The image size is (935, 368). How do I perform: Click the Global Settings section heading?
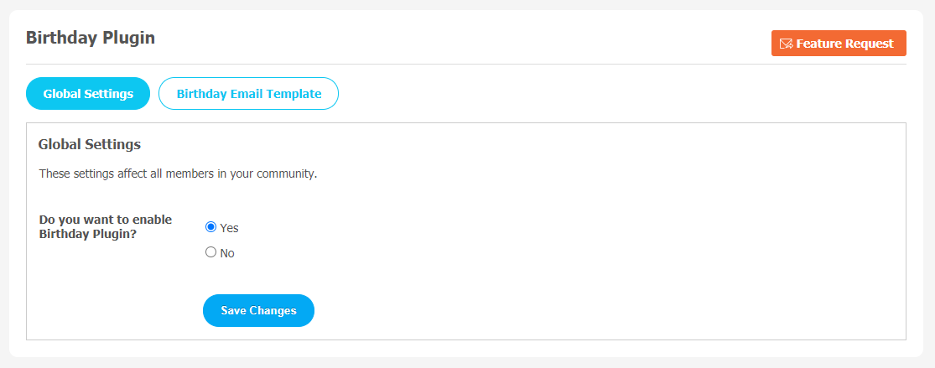pos(90,144)
